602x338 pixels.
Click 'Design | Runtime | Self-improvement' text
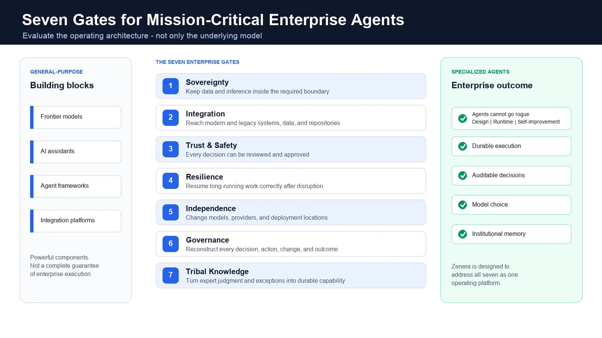pyautogui.click(x=516, y=122)
